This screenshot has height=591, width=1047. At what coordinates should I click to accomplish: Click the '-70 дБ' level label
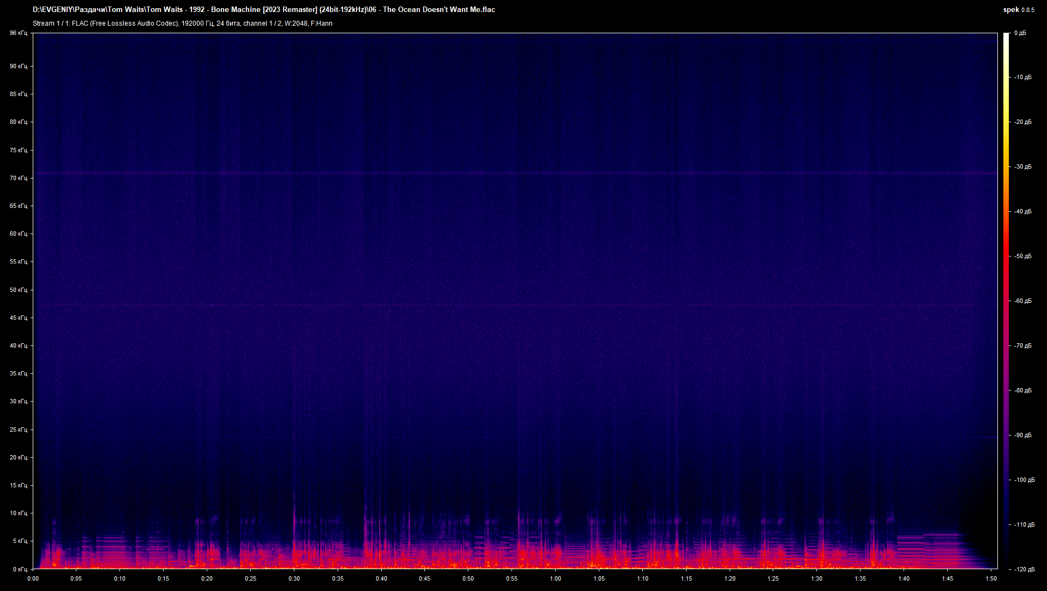click(x=1023, y=346)
